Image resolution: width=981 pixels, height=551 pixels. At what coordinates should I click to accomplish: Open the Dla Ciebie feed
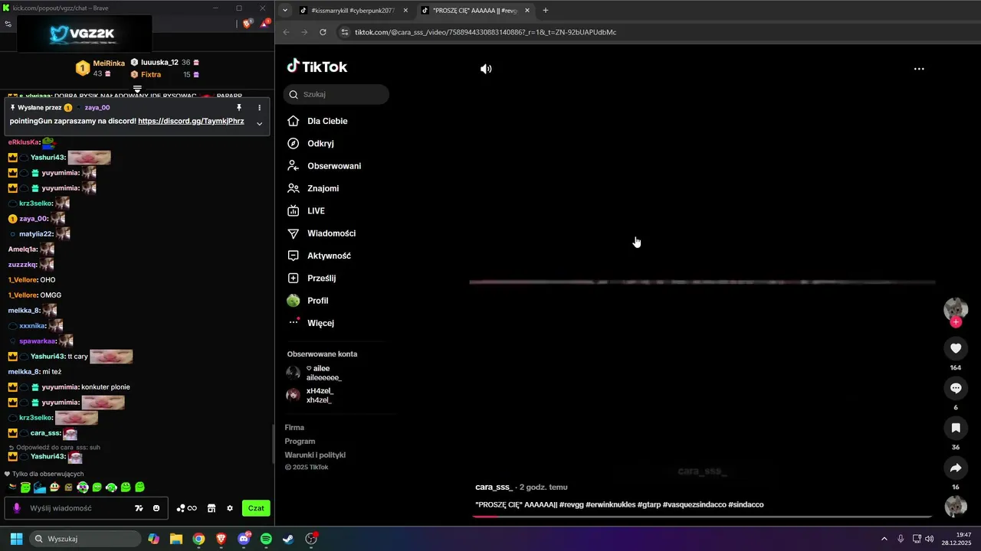pyautogui.click(x=327, y=121)
